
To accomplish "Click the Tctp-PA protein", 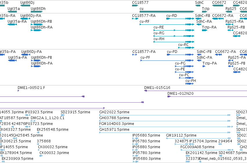I will pyautogui.click(x=204, y=66).
